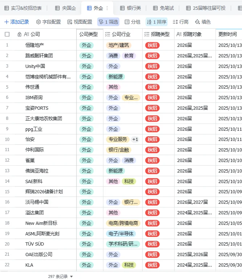242x279 pixels.
Task: Click the view icon next to 视图配置
Action: pyautogui.click(x=70, y=22)
